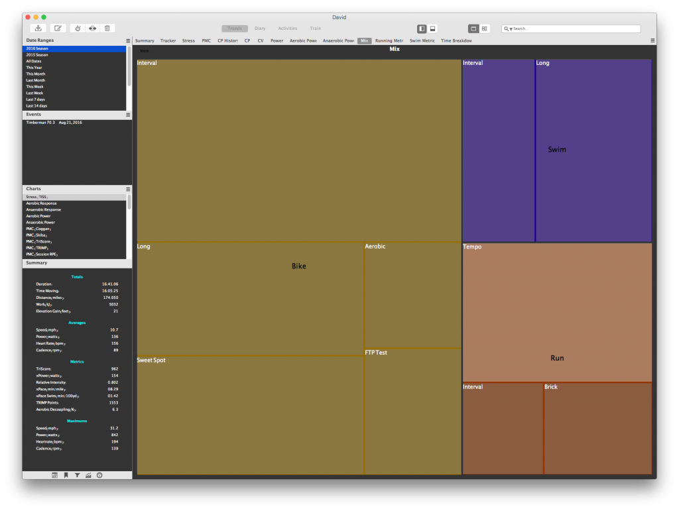This screenshot has height=511, width=679.
Task: Click the Bike Interval treemap block
Action: tap(299, 150)
